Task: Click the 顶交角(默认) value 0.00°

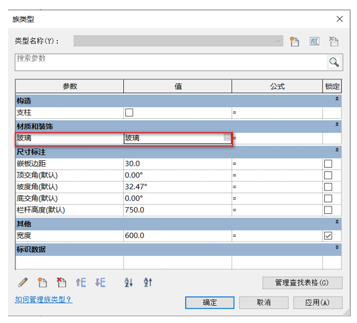Action: (178, 175)
